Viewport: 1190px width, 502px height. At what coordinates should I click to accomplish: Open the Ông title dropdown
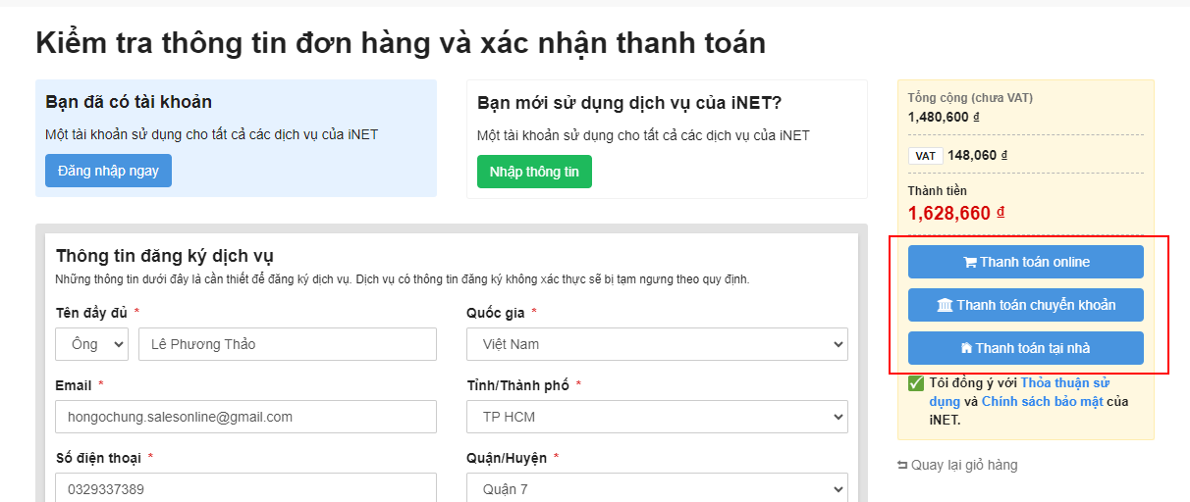pyautogui.click(x=92, y=344)
